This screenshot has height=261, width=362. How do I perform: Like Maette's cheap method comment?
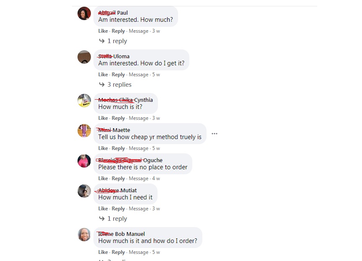point(103,148)
